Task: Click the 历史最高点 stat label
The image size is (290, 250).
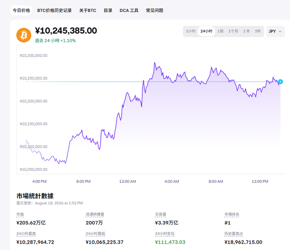Action: point(234,234)
